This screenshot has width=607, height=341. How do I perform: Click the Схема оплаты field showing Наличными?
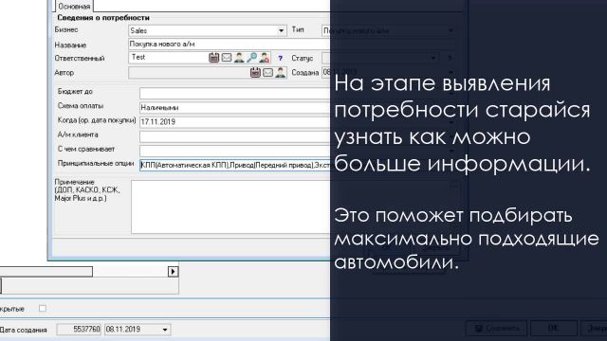235,107
